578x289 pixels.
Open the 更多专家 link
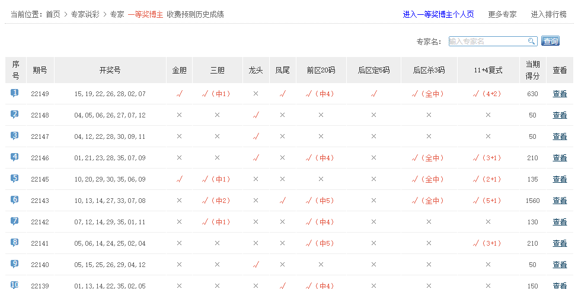(x=502, y=14)
